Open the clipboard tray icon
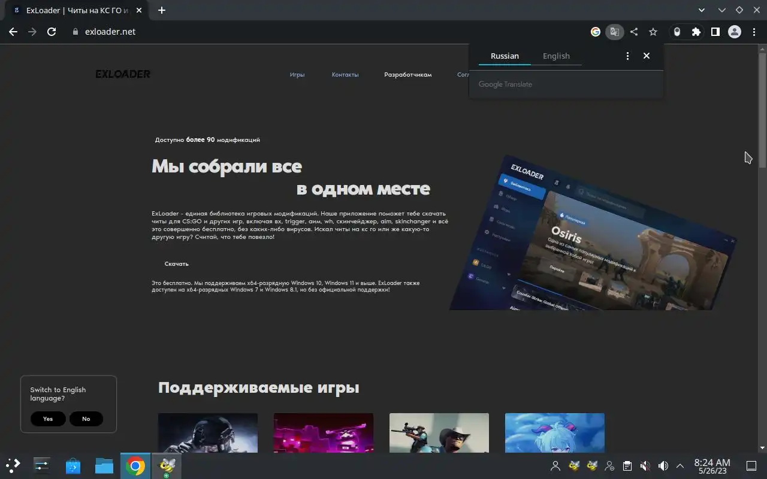This screenshot has width=767, height=479. tap(627, 466)
